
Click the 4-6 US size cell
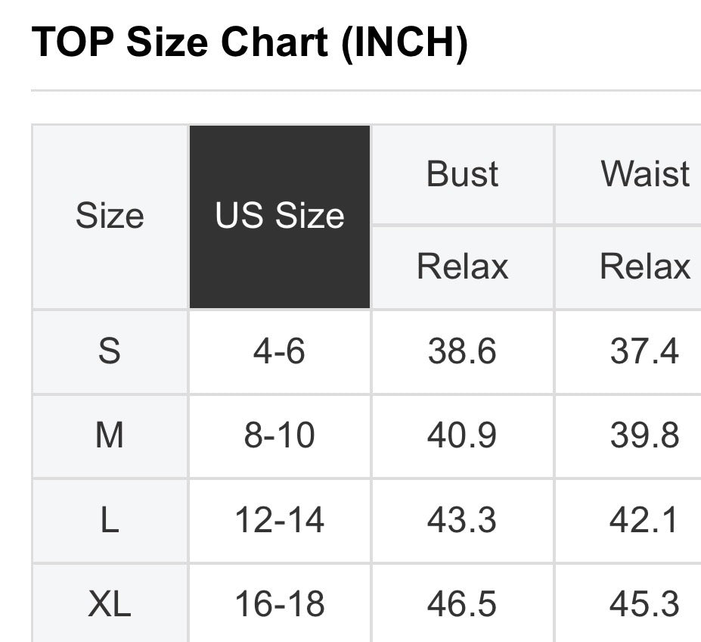(279, 351)
